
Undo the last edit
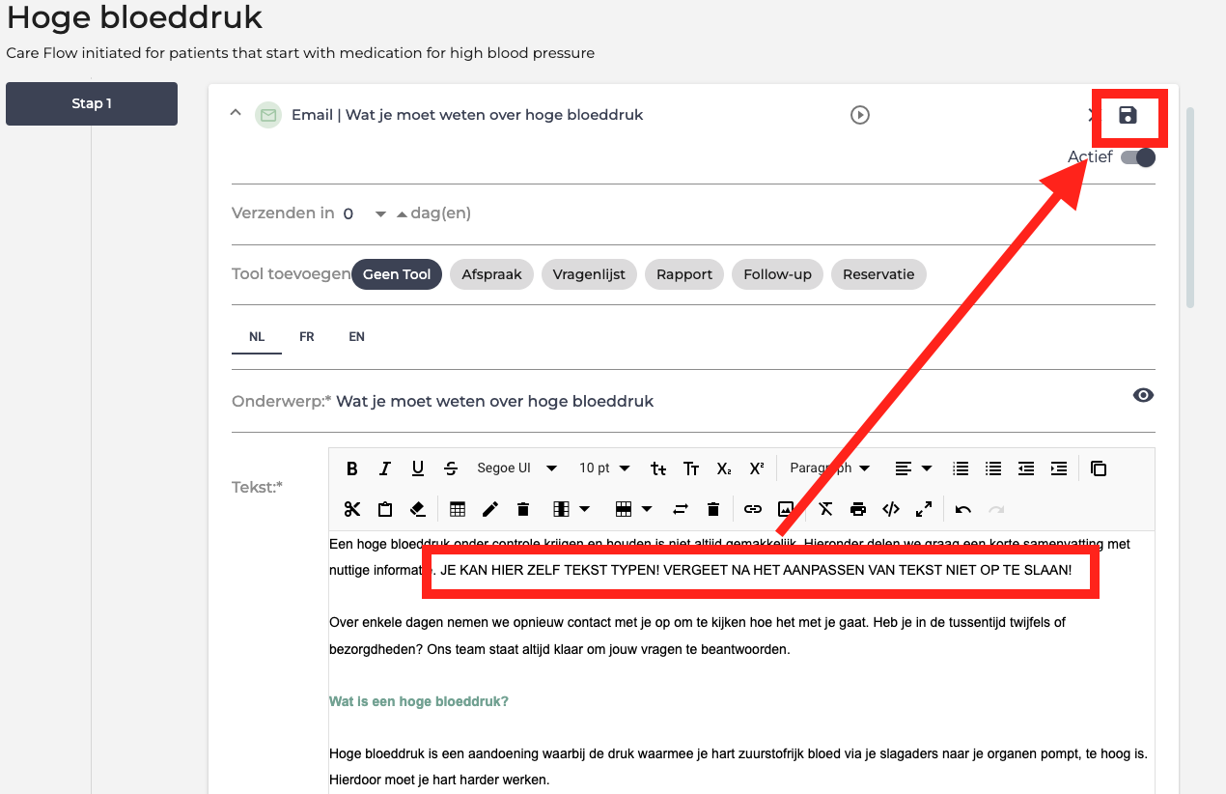pyautogui.click(x=963, y=509)
